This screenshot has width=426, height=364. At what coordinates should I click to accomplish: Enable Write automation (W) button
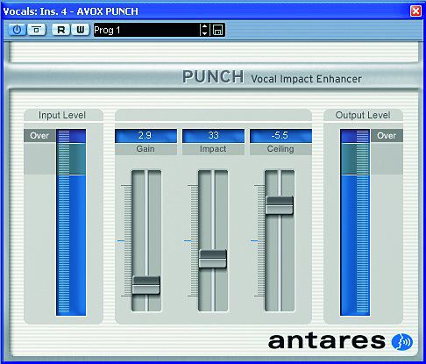click(x=80, y=30)
